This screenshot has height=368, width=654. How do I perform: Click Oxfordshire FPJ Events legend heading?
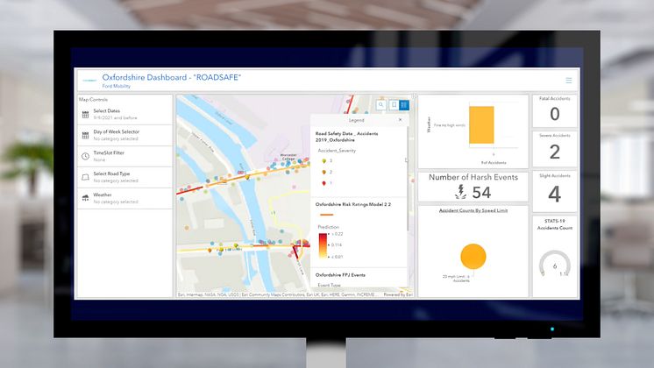tap(340, 275)
